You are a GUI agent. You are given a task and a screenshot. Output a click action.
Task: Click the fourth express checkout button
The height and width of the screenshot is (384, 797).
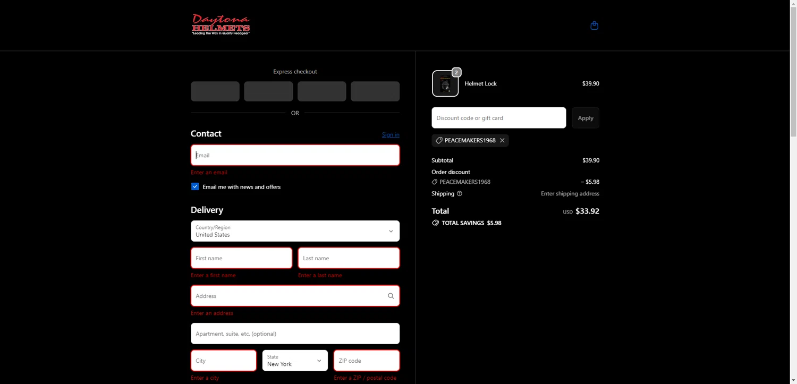375,91
